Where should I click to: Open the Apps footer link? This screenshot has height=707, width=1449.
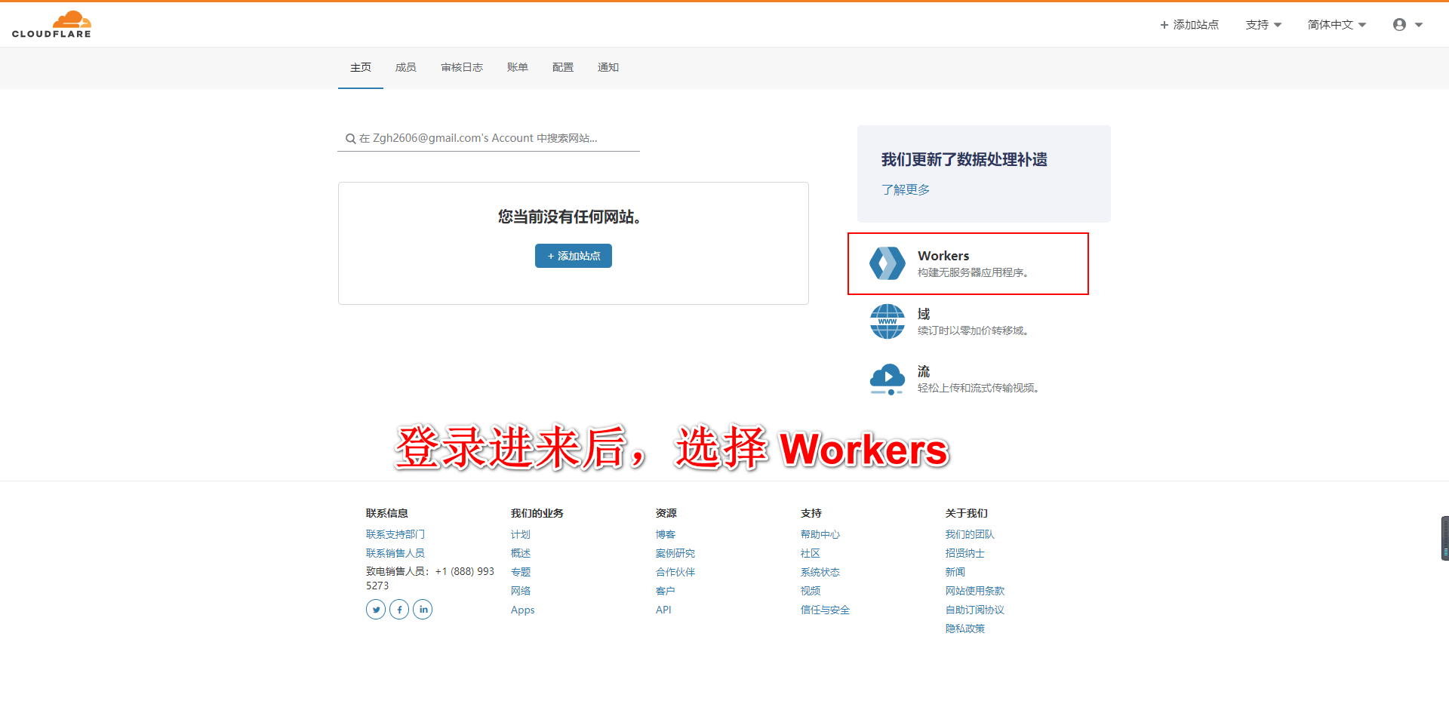pyautogui.click(x=522, y=610)
